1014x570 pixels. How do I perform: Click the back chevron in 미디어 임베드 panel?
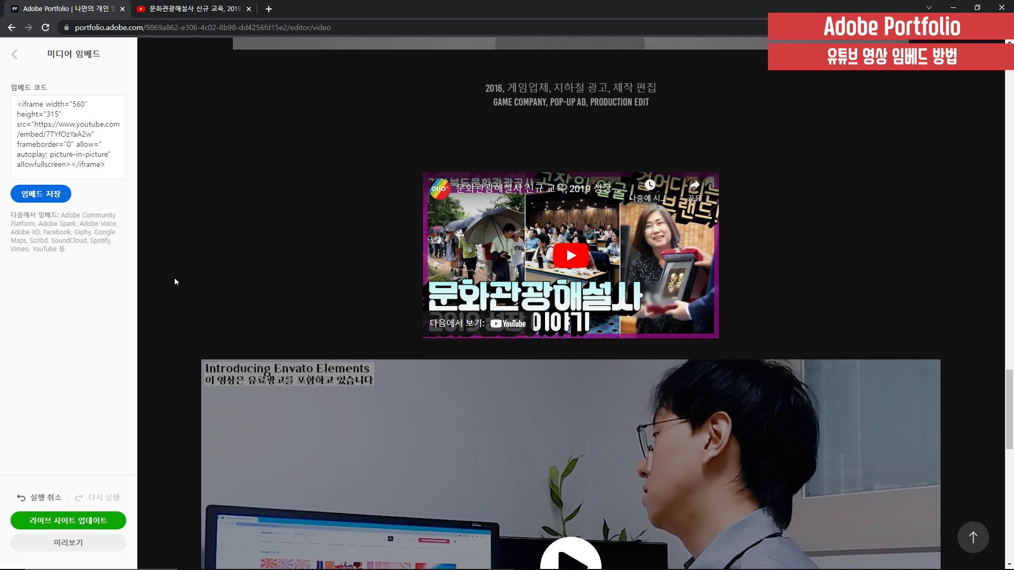15,54
